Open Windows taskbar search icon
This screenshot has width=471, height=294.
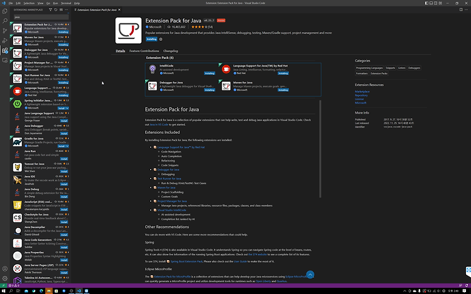pyautogui.click(x=11, y=291)
